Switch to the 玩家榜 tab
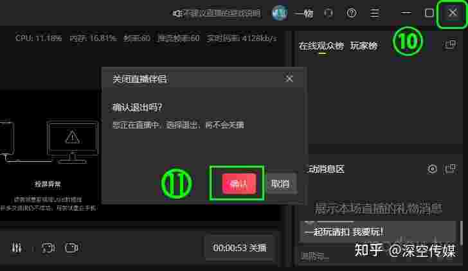The width and height of the screenshot is (468, 271). point(364,46)
